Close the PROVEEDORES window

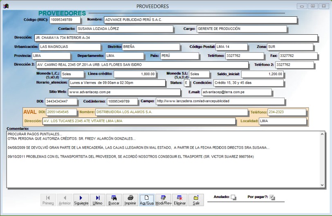coord(324,6)
